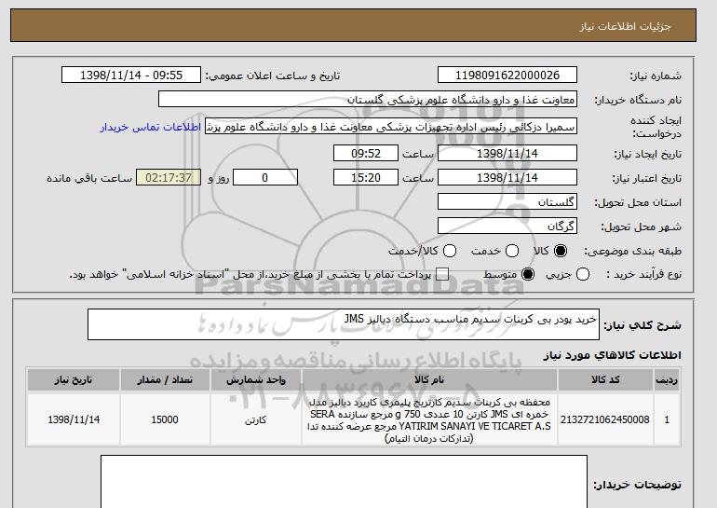Click the need creation date field
This screenshot has height=508, width=717.
click(x=507, y=153)
